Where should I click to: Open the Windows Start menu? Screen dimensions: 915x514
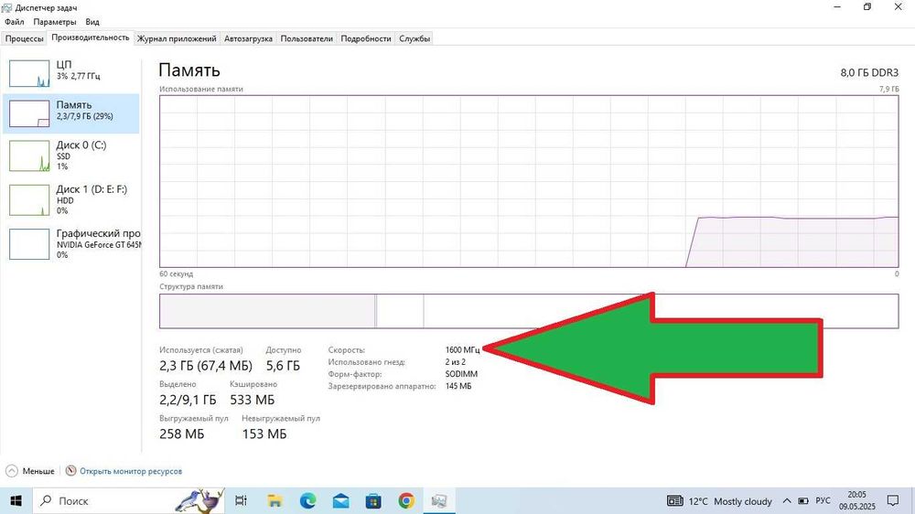pyautogui.click(x=16, y=500)
